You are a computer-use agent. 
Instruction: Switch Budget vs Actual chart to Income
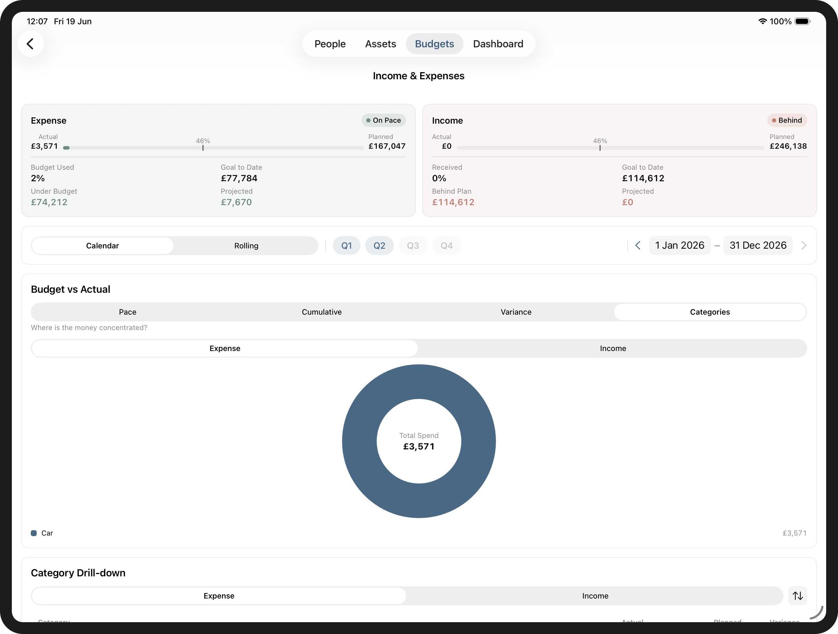click(613, 348)
